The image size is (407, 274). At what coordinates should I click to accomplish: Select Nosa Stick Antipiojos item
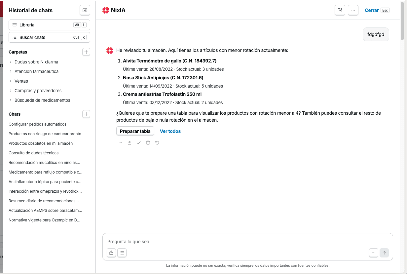(163, 78)
